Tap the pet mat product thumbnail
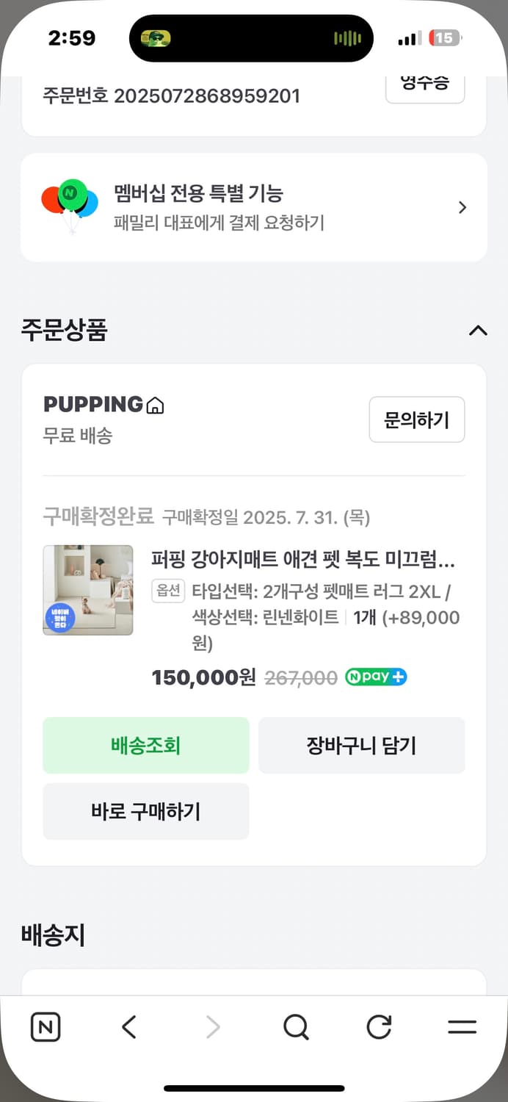This screenshot has width=508, height=1102. tap(87, 589)
